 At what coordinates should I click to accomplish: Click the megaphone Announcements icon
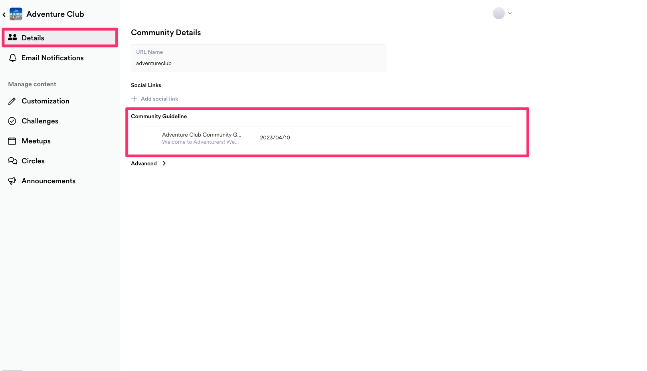point(12,181)
